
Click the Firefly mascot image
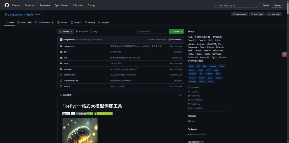[80, 131]
